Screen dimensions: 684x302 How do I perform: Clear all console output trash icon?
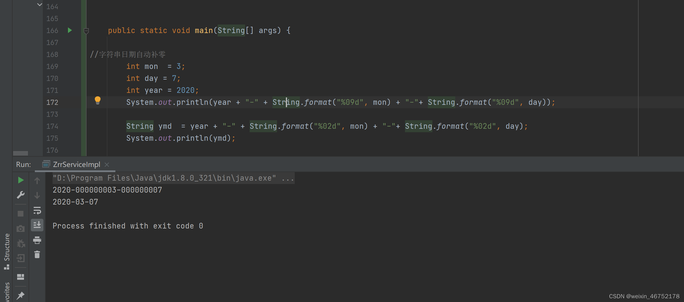tap(37, 254)
